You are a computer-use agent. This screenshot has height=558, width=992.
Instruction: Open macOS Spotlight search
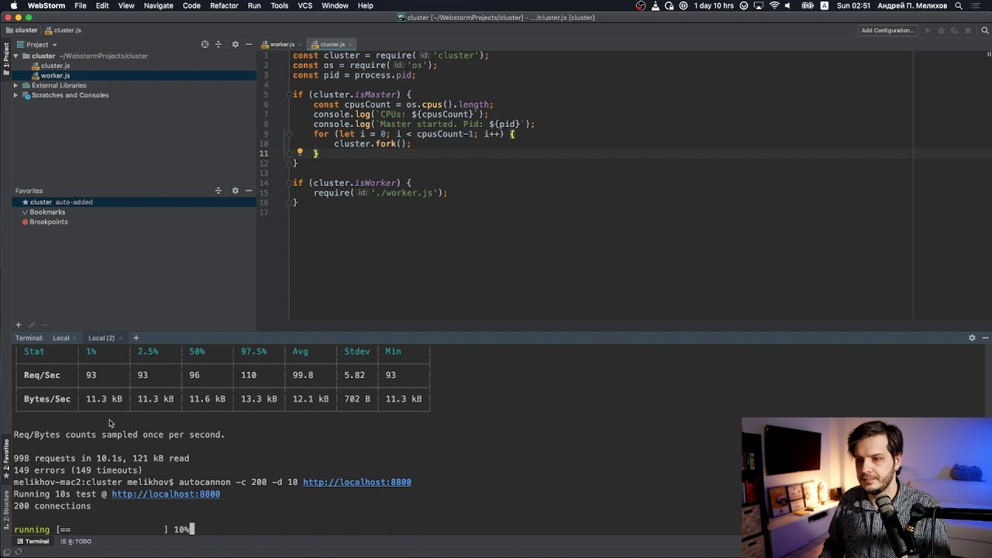[959, 5]
